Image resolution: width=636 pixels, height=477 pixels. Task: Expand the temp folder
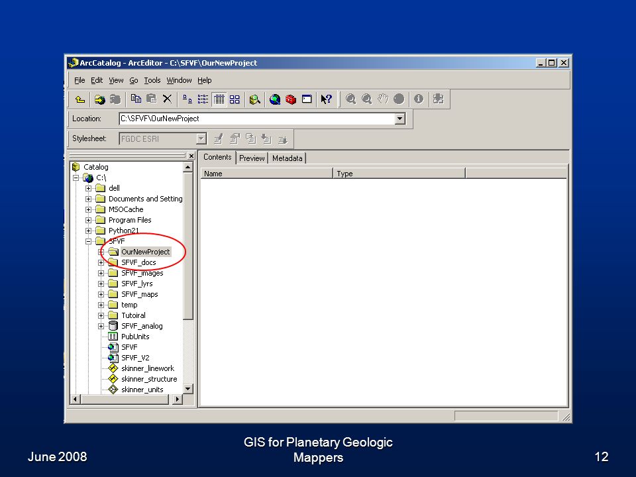[101, 305]
